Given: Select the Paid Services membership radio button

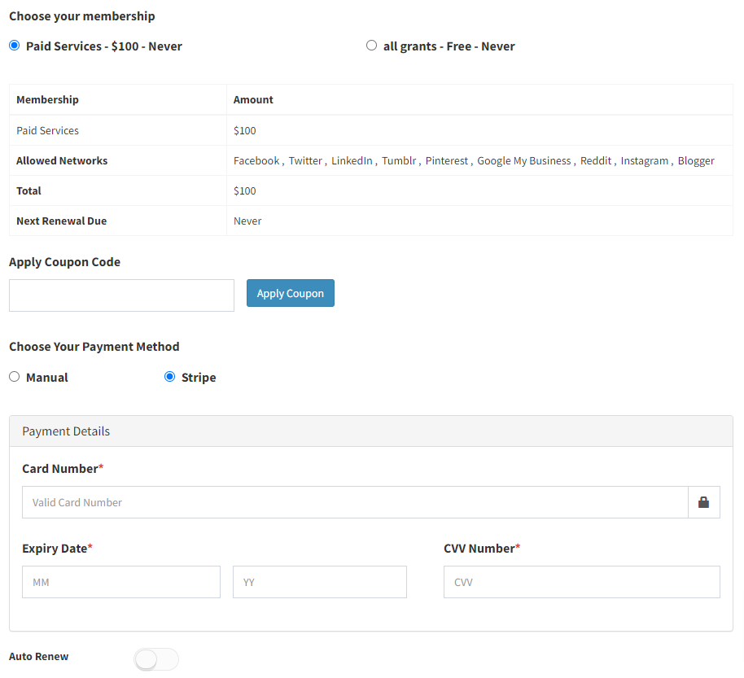Looking at the screenshot, I should pos(14,46).
